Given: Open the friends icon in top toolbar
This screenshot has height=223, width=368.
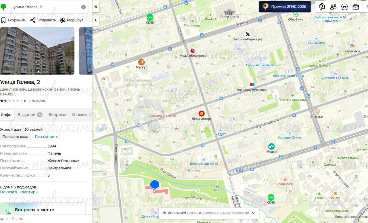Looking at the screenshot, I should (333, 7).
